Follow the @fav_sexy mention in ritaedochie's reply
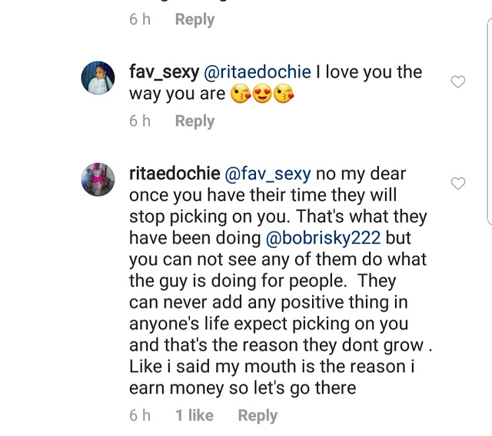This screenshot has width=492, height=436. [265, 174]
